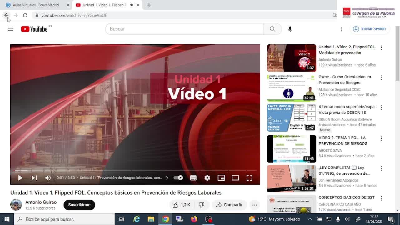The height and width of the screenshot is (225, 400).
Task: Dislike the video with thumbs down
Action: [202, 205]
